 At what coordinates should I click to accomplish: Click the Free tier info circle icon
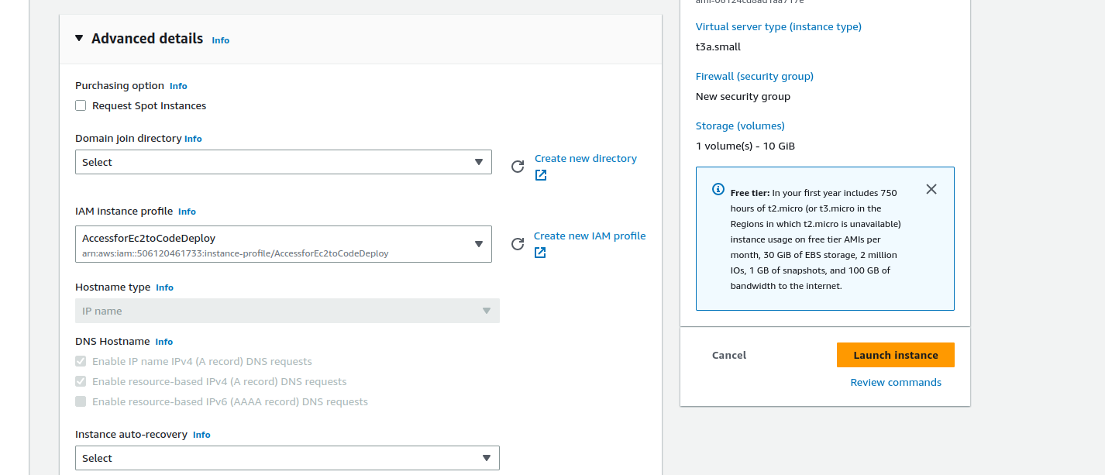pyautogui.click(x=718, y=190)
